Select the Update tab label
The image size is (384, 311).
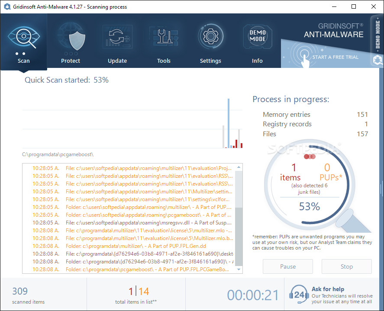click(x=117, y=61)
